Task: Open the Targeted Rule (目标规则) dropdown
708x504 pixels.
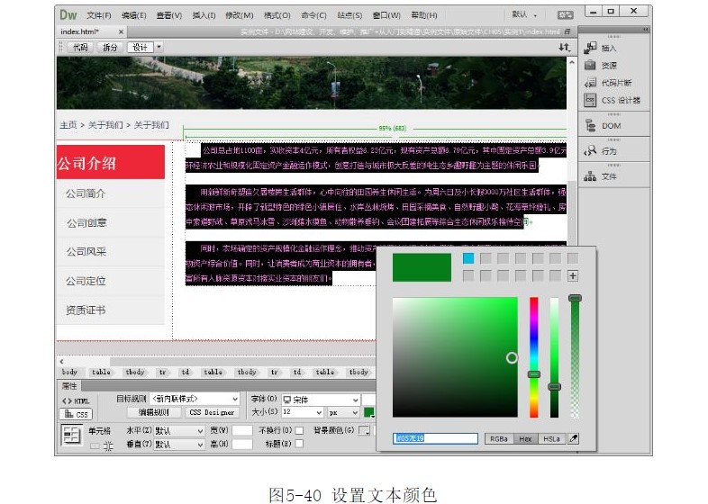Action: [193, 399]
